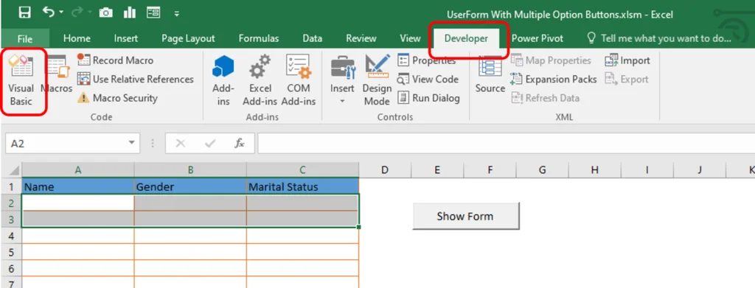Open control Properties
Image resolution: width=755 pixels, height=288 pixels.
coord(427,60)
